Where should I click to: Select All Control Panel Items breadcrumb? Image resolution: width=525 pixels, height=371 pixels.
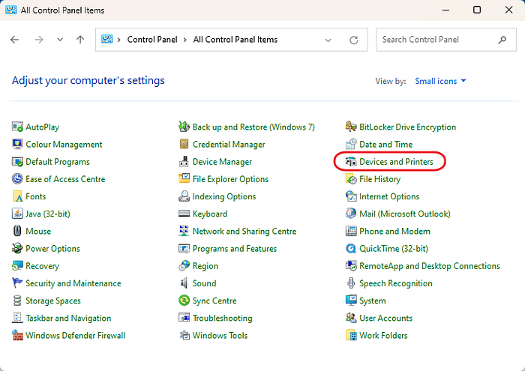pos(235,40)
